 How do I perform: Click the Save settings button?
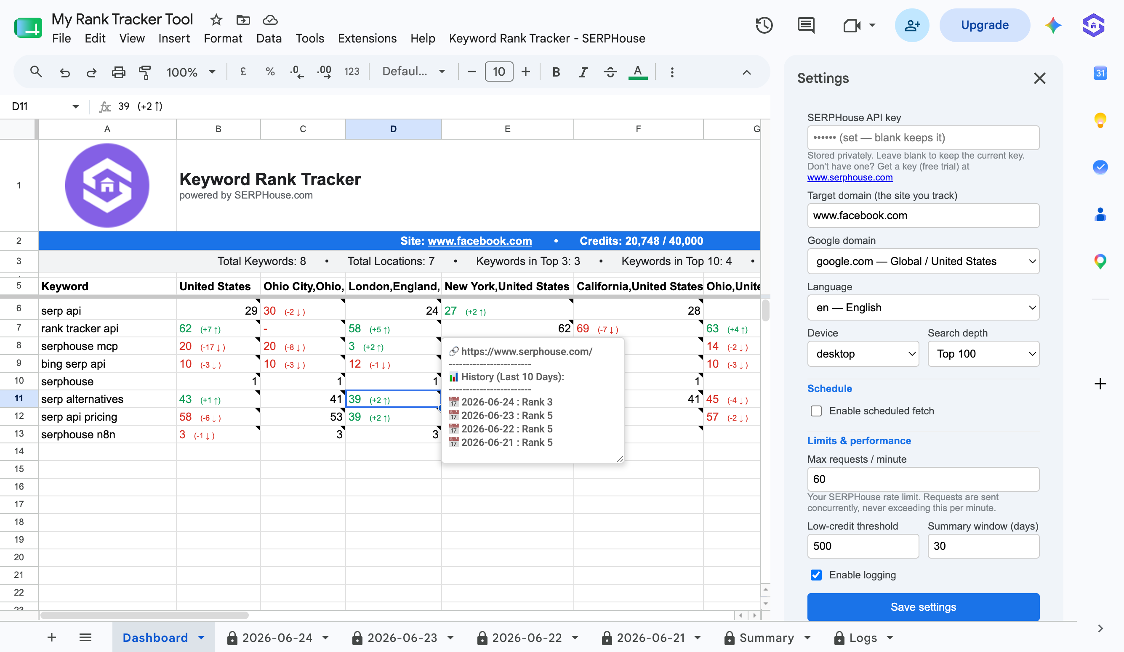point(923,607)
